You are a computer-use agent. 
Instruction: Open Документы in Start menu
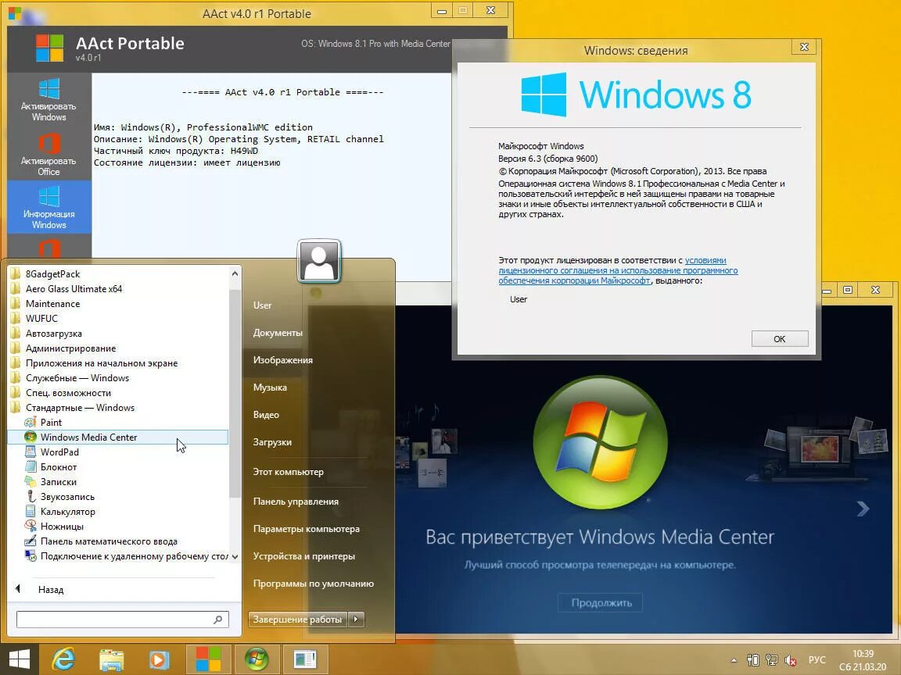278,333
